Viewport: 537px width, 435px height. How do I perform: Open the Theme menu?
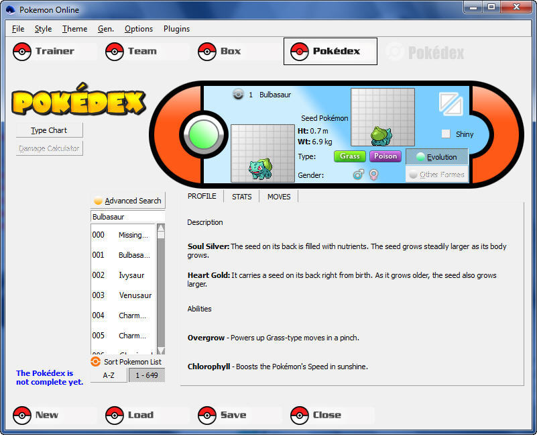pos(74,29)
